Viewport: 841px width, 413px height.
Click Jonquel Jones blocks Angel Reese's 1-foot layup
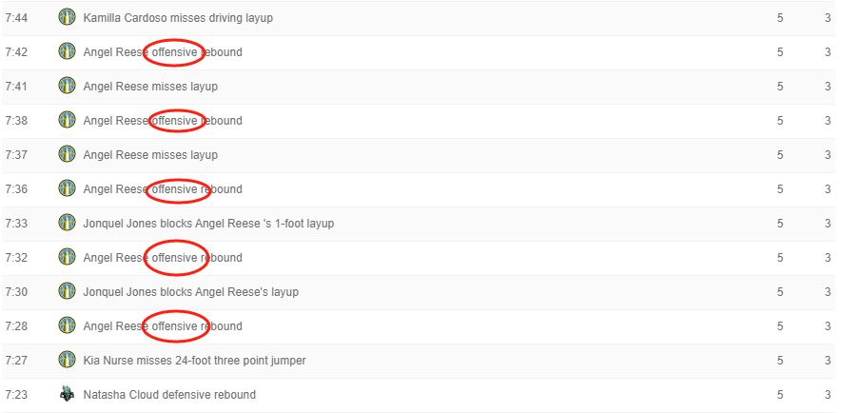click(x=208, y=224)
